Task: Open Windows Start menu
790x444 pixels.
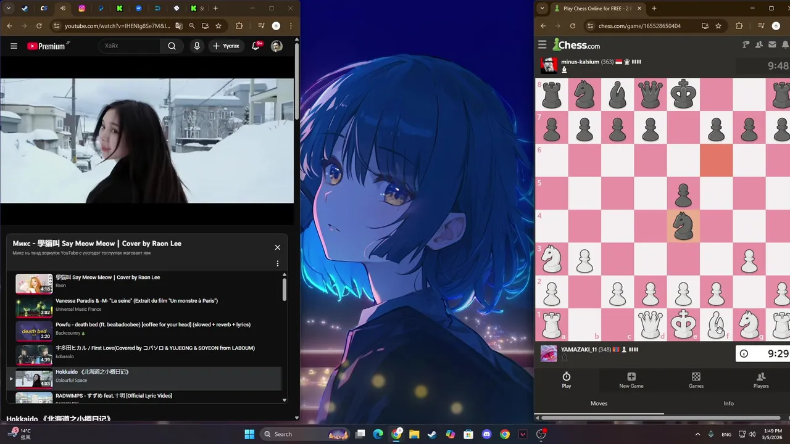Action: [x=249, y=434]
